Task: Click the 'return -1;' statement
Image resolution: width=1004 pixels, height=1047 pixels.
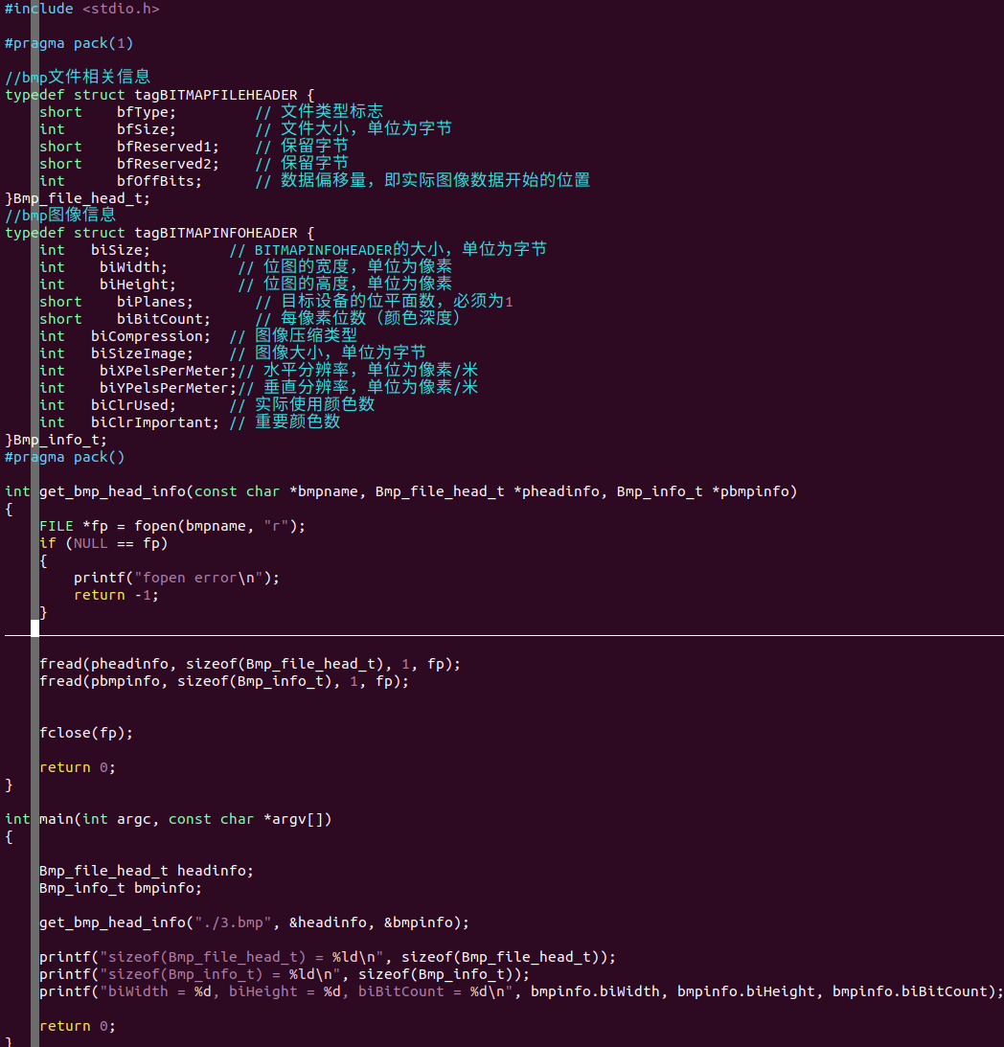Action: point(116,595)
